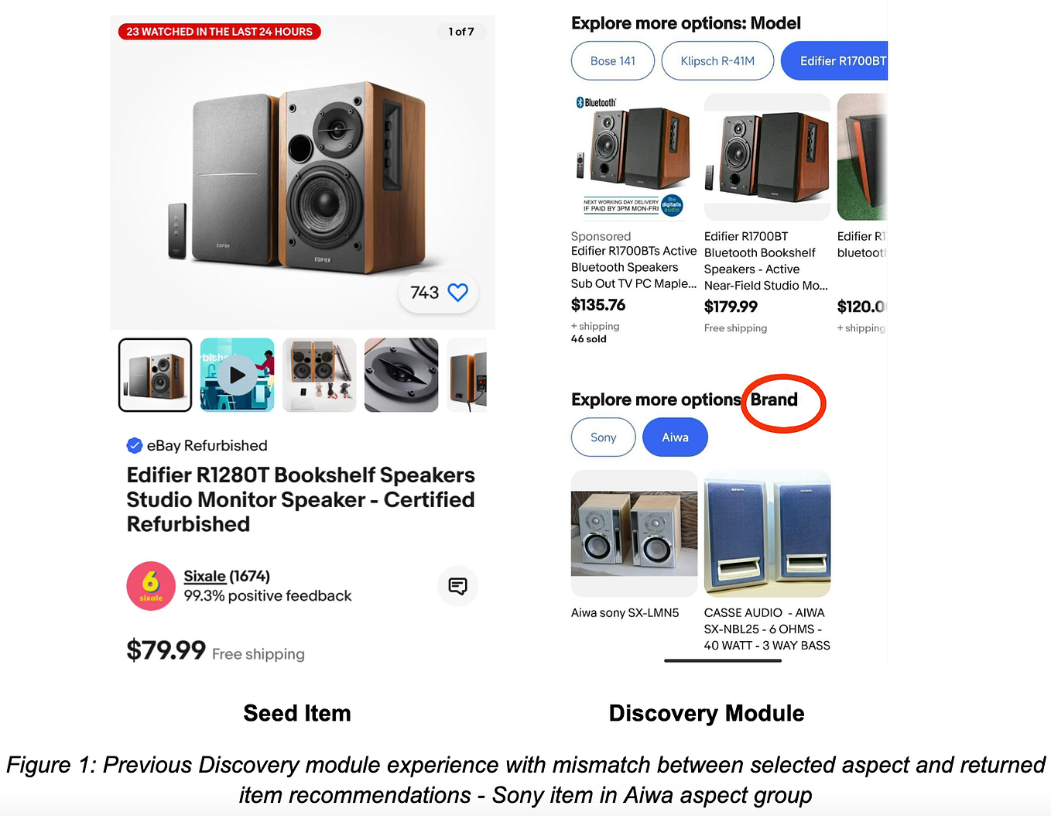Play the product video thumbnail

point(237,375)
